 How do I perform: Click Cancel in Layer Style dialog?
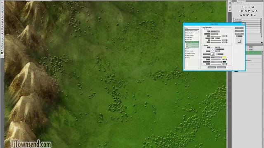239,31
